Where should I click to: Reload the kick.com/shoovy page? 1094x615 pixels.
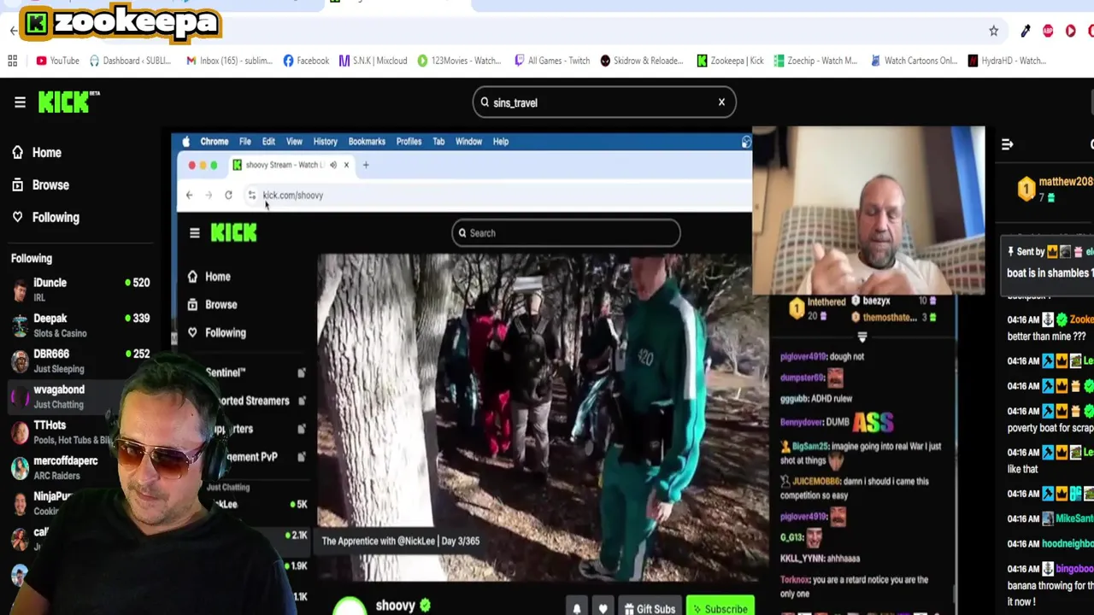(228, 196)
